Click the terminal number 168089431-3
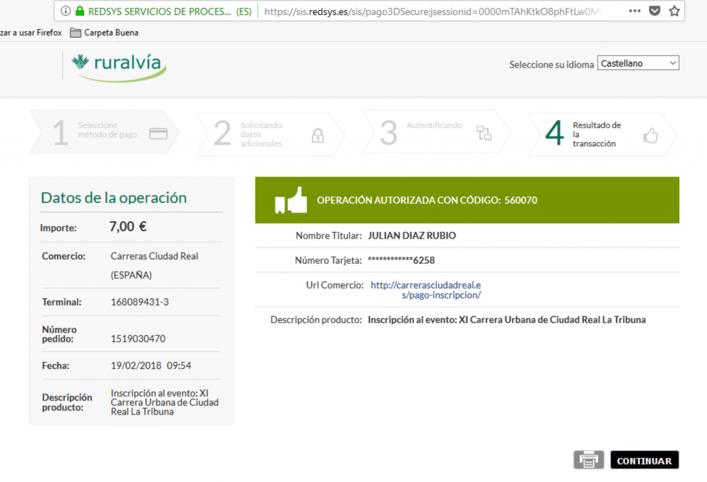Image resolution: width=707 pixels, height=482 pixels. coord(140,302)
